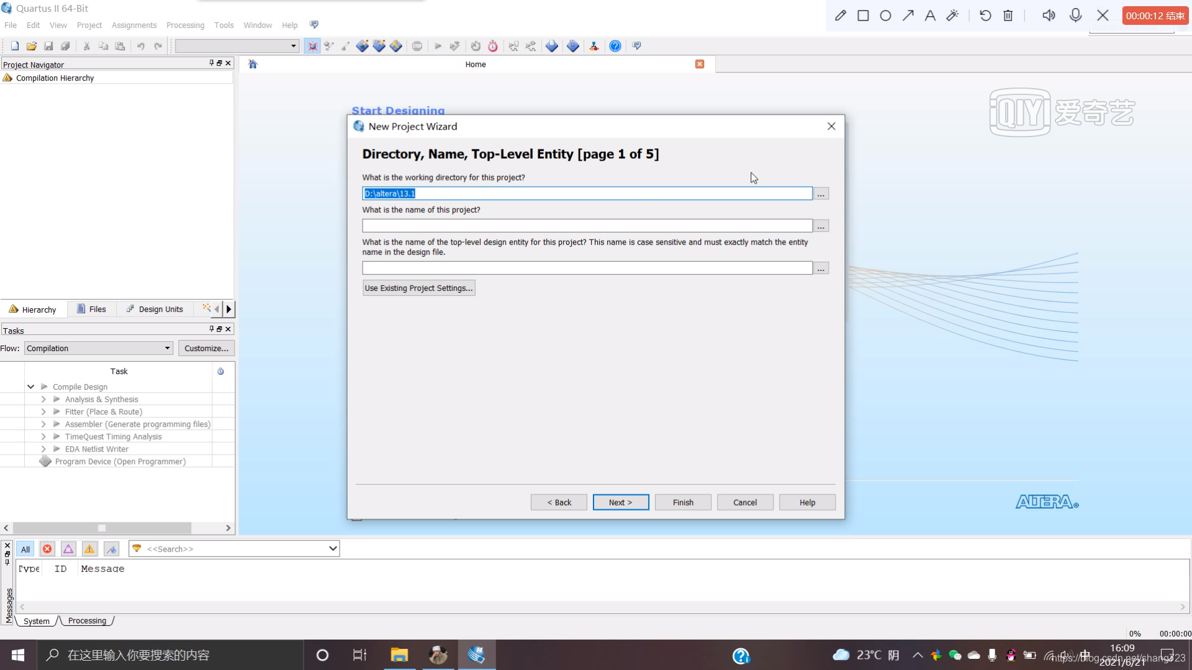Click the home navigation icon in wizard

point(252,64)
